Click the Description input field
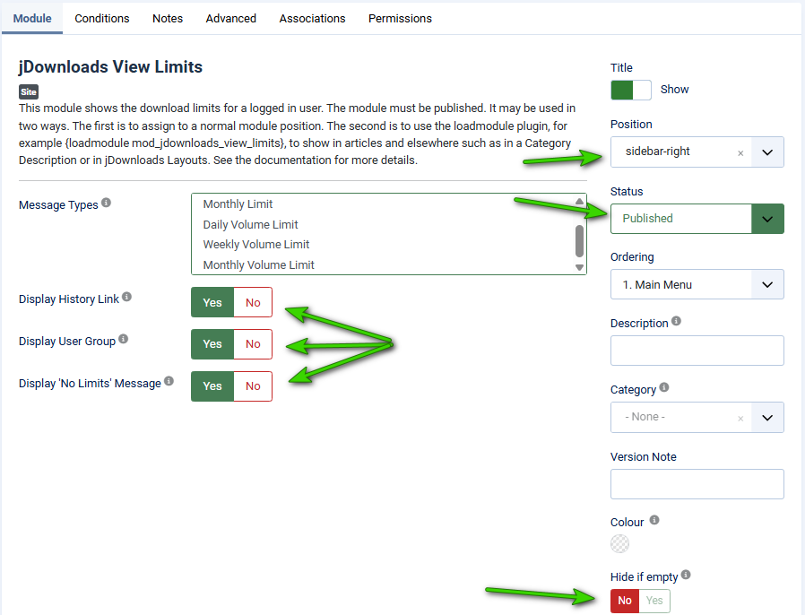This screenshot has width=805, height=615. click(x=697, y=351)
